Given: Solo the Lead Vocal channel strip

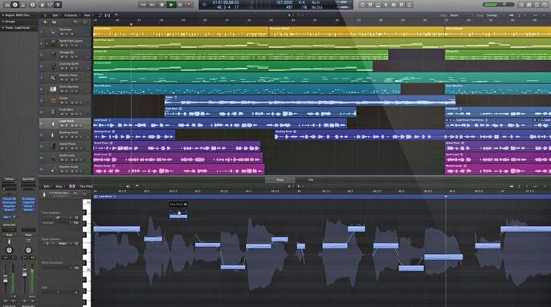Looking at the screenshot, I should pyautogui.click(x=14, y=301).
